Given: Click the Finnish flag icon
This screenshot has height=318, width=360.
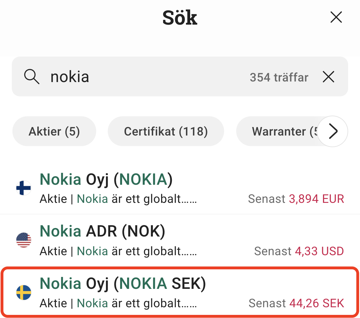Looking at the screenshot, I should click(24, 188).
